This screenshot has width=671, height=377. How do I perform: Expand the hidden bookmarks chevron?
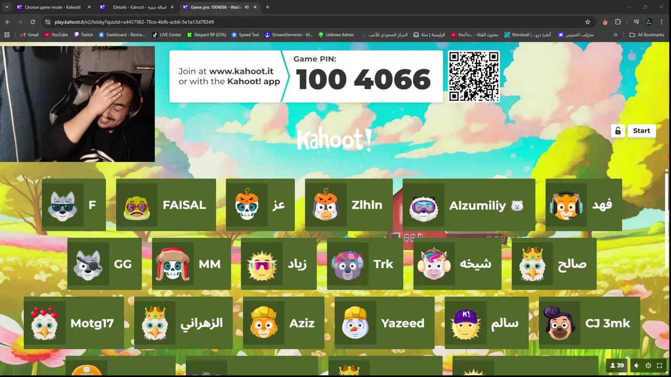[x=615, y=35]
